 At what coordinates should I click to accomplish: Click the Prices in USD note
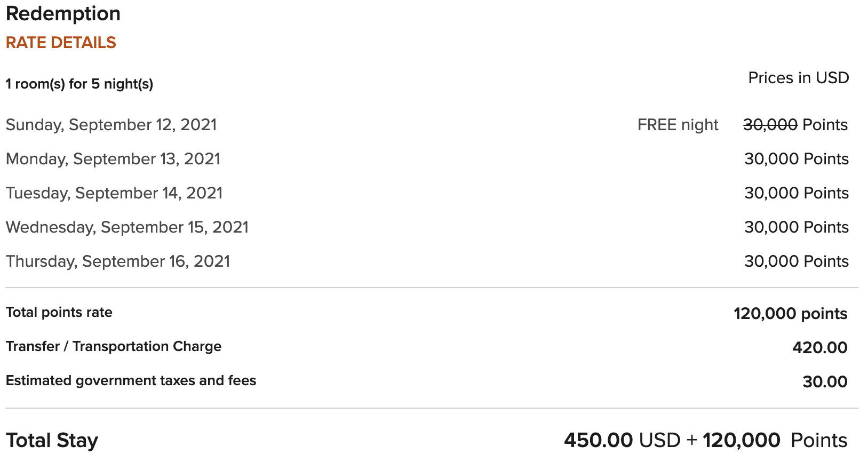pyautogui.click(x=798, y=78)
